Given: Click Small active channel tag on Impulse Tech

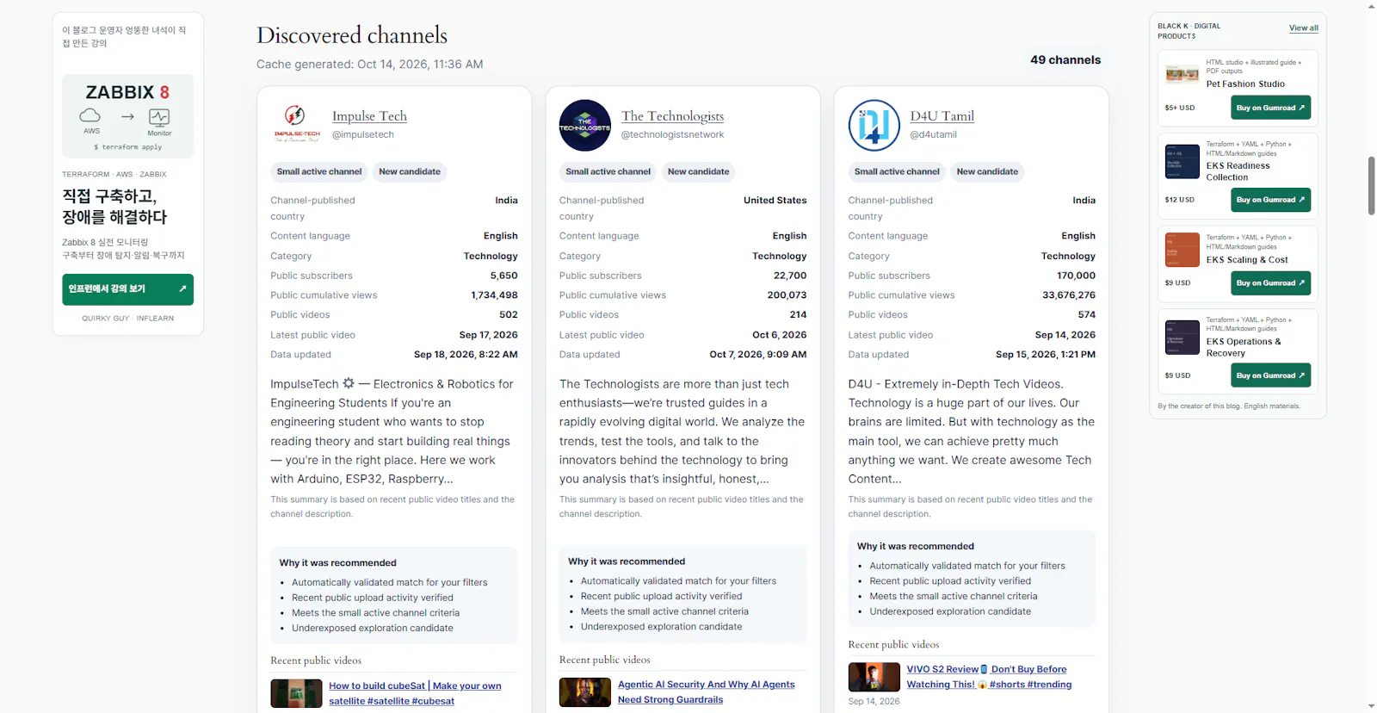Looking at the screenshot, I should tap(319, 172).
